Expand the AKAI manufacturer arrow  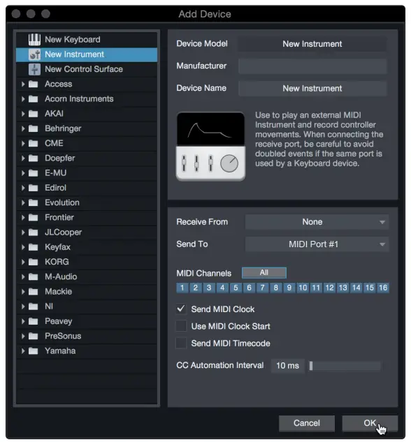point(23,114)
